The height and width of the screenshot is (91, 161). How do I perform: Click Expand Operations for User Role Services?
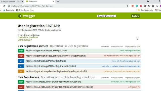click(x=133, y=78)
